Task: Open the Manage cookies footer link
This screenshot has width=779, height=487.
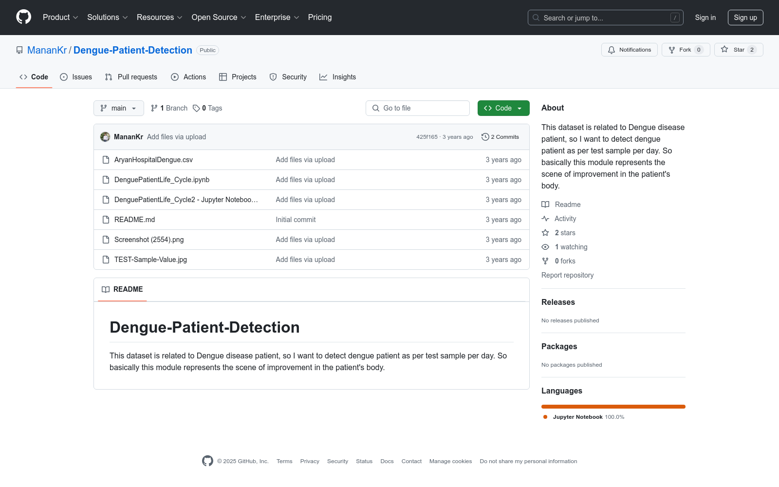Action: [x=450, y=461]
